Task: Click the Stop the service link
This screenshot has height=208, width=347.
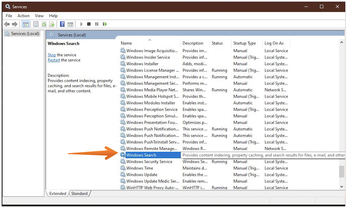Action: click(x=51, y=55)
